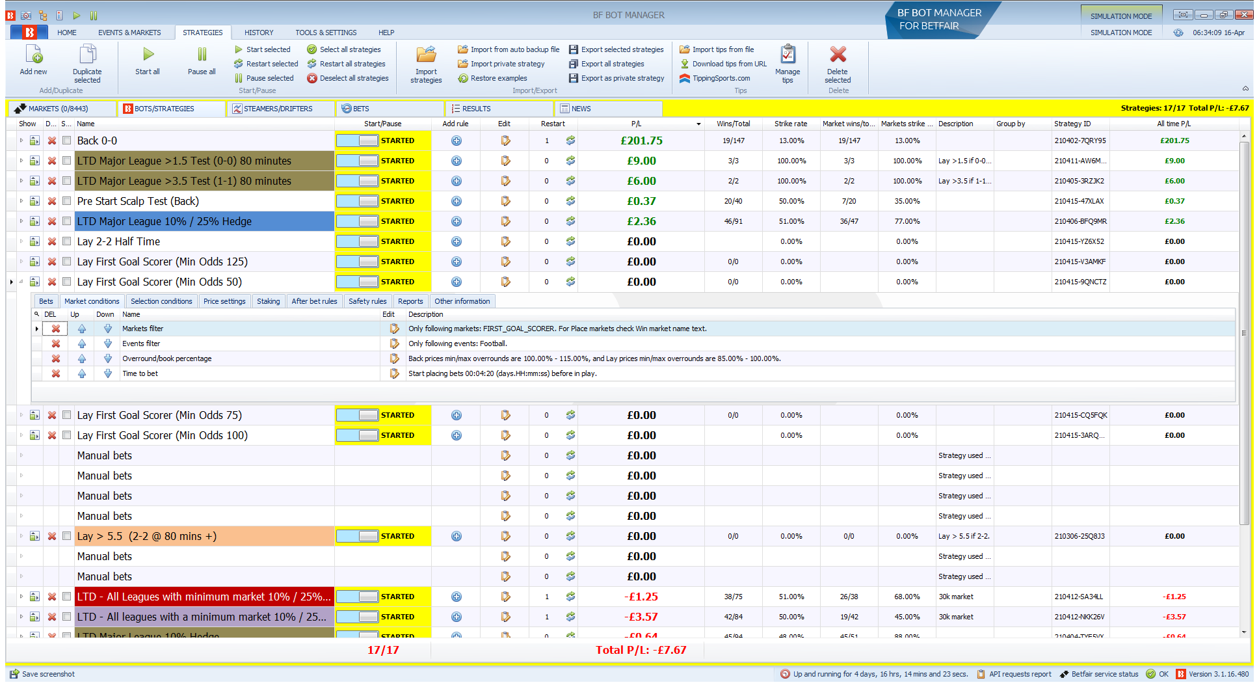1259x687 pixels.
Task: Click vertical scrollbar of strategies list
Action: tap(1244, 332)
